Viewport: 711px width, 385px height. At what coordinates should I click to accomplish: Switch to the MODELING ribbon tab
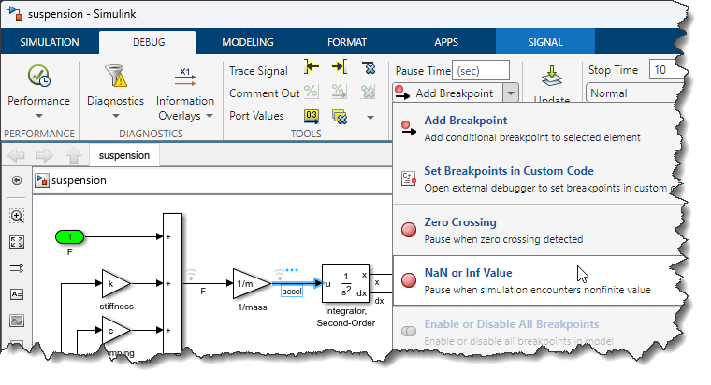coord(247,42)
